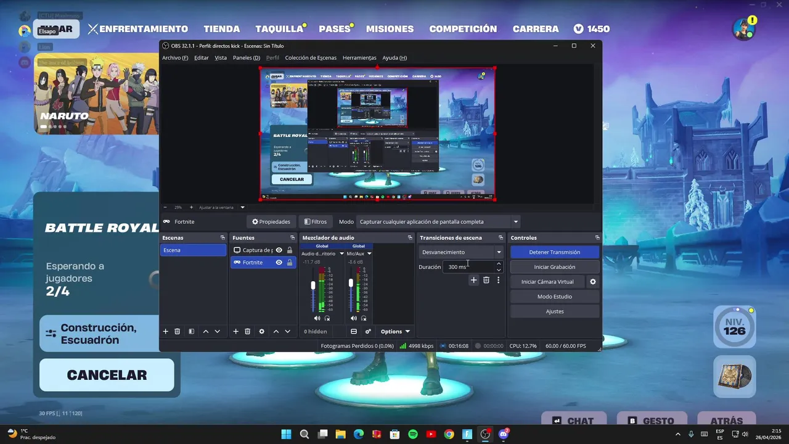Viewport: 789px width, 444px height.
Task: Delete the selected source using the Fuentes trash icon
Action: click(x=247, y=332)
